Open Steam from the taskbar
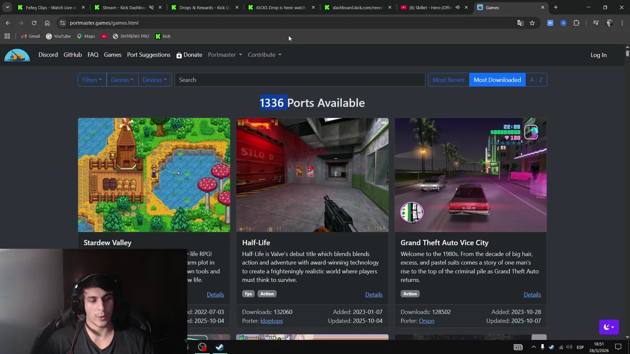This screenshot has height=354, width=630. 220,347
